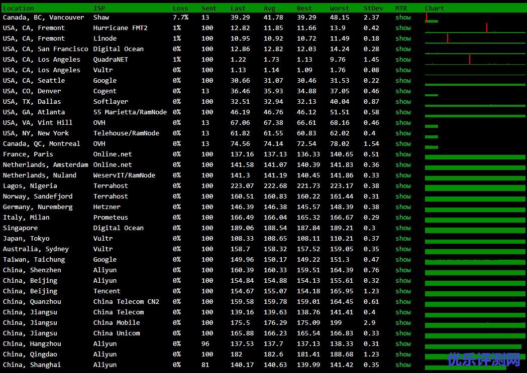This screenshot has height=373, width=527.
Task: Show MTR for Netherlands, Amsterdam row
Action: (403, 165)
